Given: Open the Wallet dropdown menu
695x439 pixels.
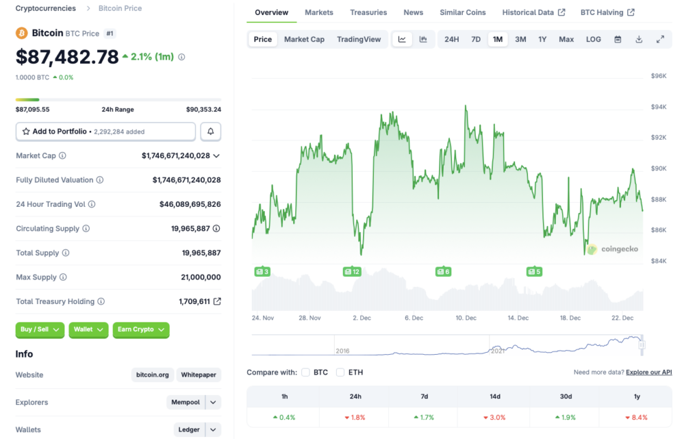Looking at the screenshot, I should (88, 330).
